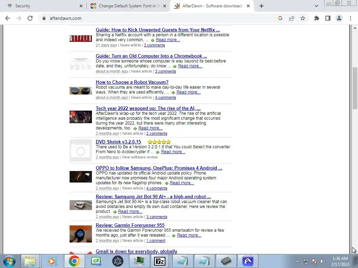This screenshot has width=358, height=268.
Task: Open Tech year 2022 wrapped up article
Action: pyautogui.click(x=148, y=109)
